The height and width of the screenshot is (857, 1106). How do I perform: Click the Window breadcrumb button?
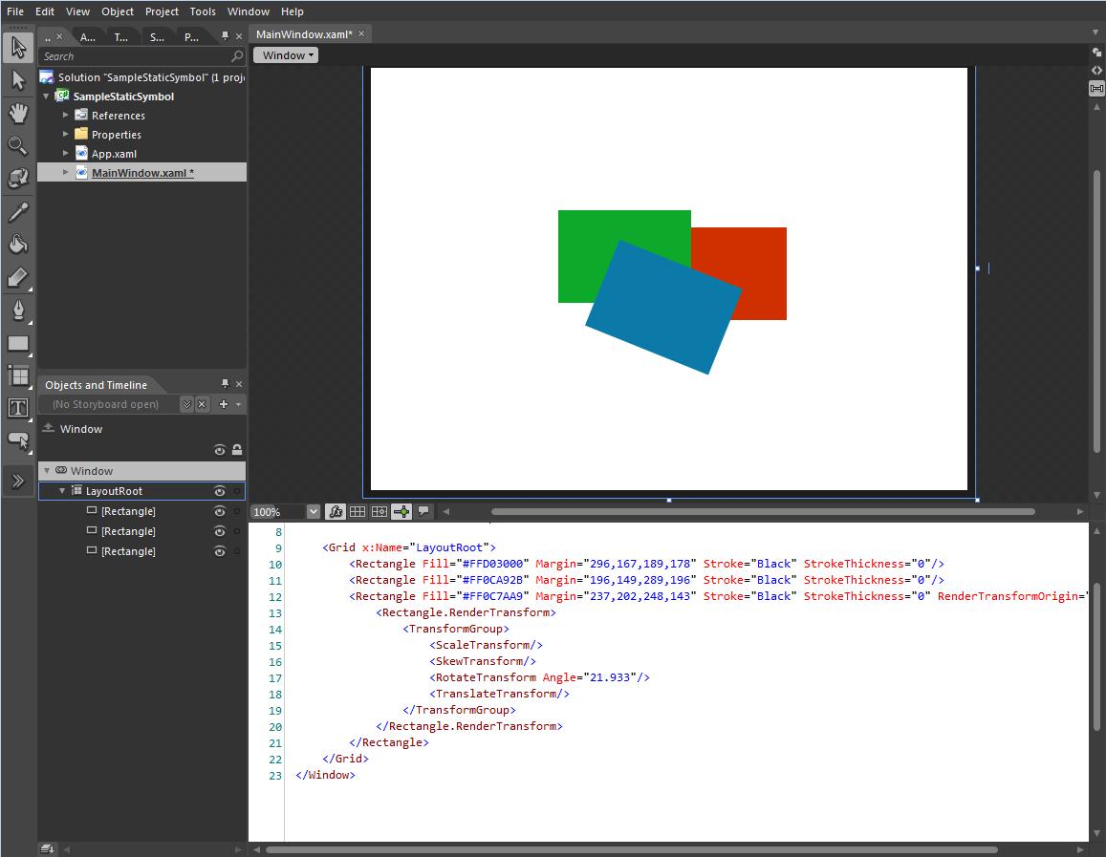click(x=286, y=55)
